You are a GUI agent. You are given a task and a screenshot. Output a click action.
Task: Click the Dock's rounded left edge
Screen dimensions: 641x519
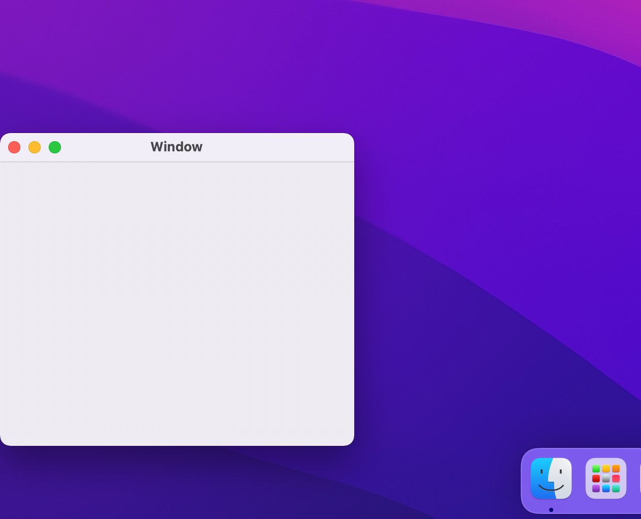click(523, 480)
